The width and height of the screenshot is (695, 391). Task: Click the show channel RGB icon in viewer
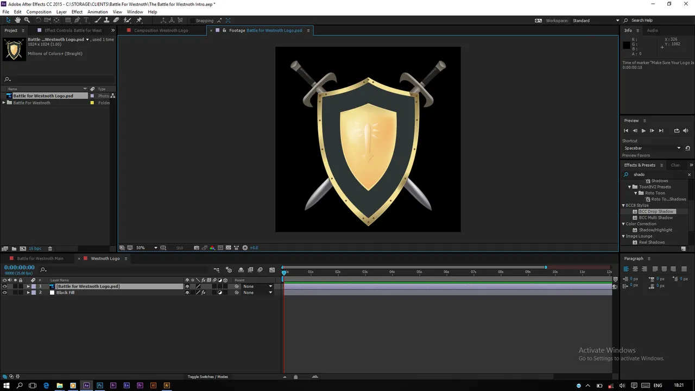click(212, 248)
